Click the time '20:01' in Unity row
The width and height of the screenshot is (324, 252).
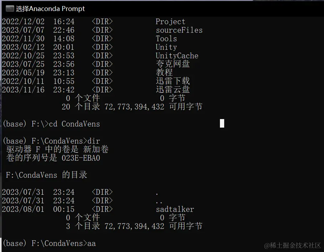pos(64,47)
